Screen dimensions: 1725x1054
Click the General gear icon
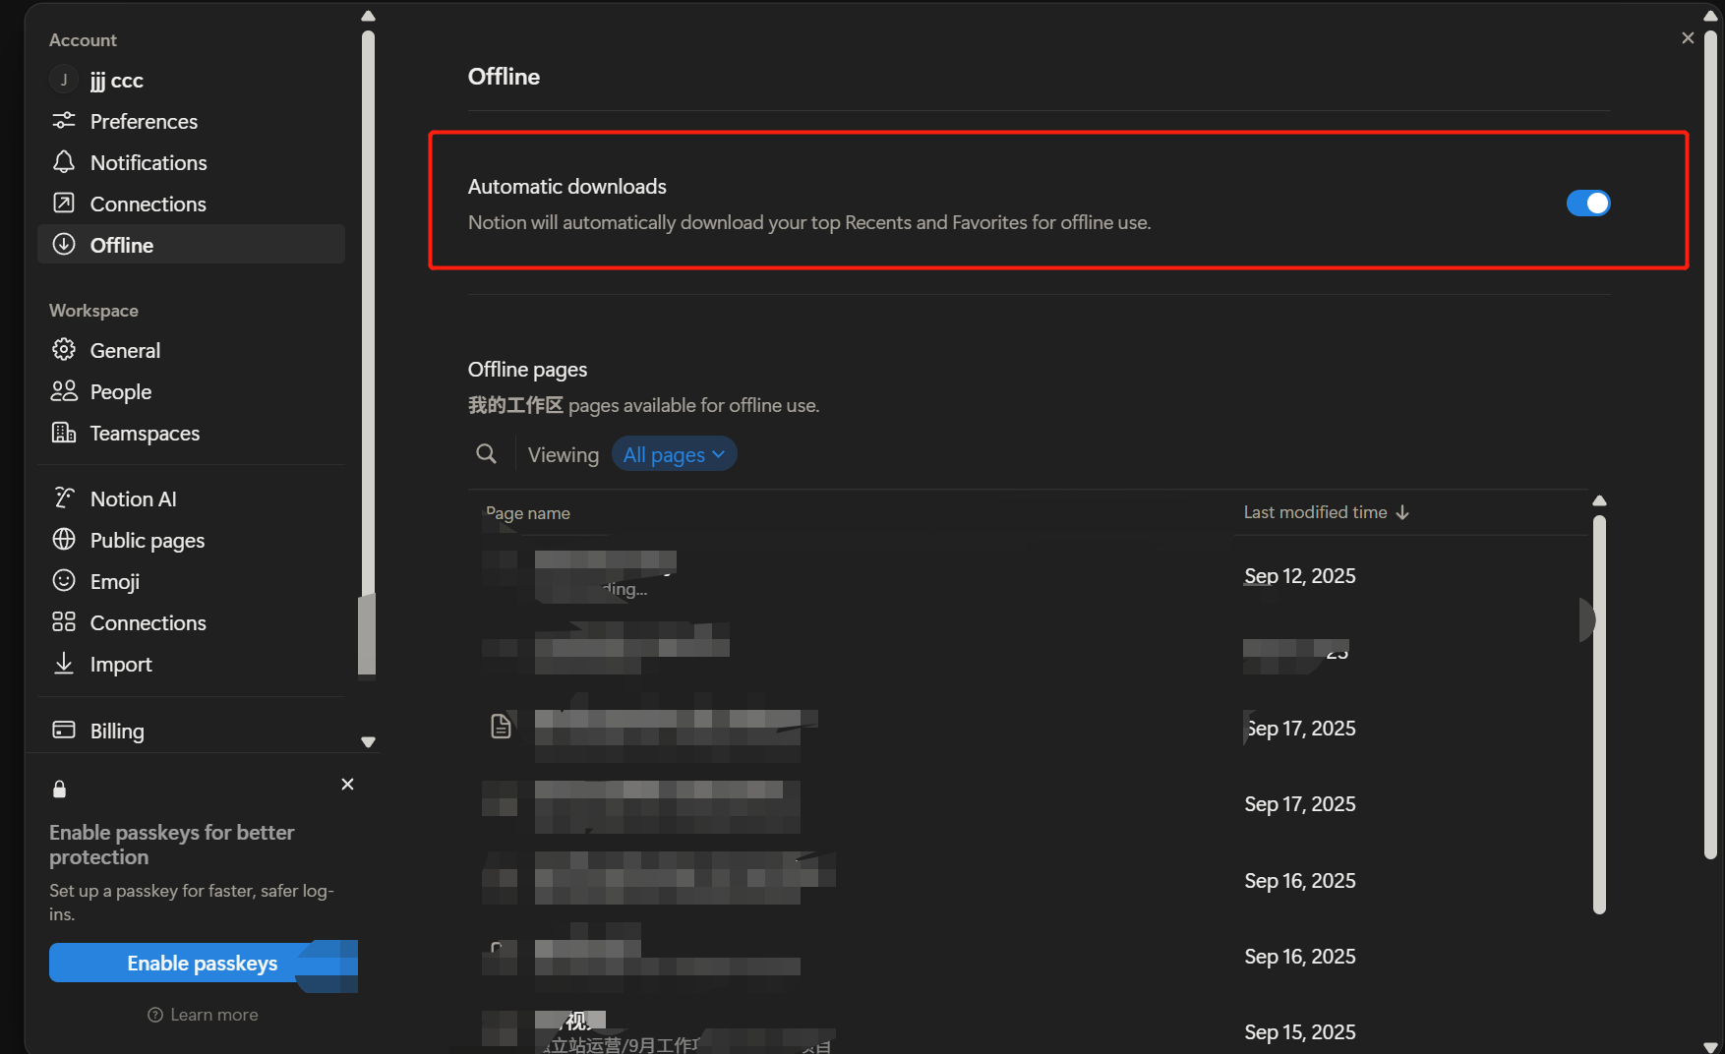point(64,350)
